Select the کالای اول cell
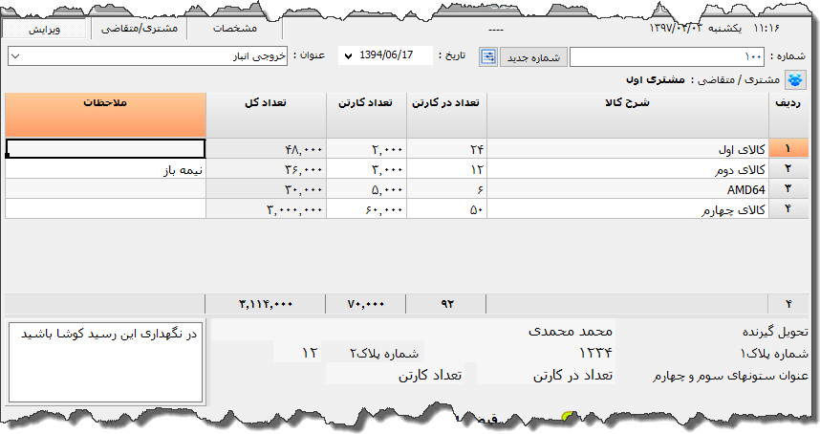 (628, 149)
